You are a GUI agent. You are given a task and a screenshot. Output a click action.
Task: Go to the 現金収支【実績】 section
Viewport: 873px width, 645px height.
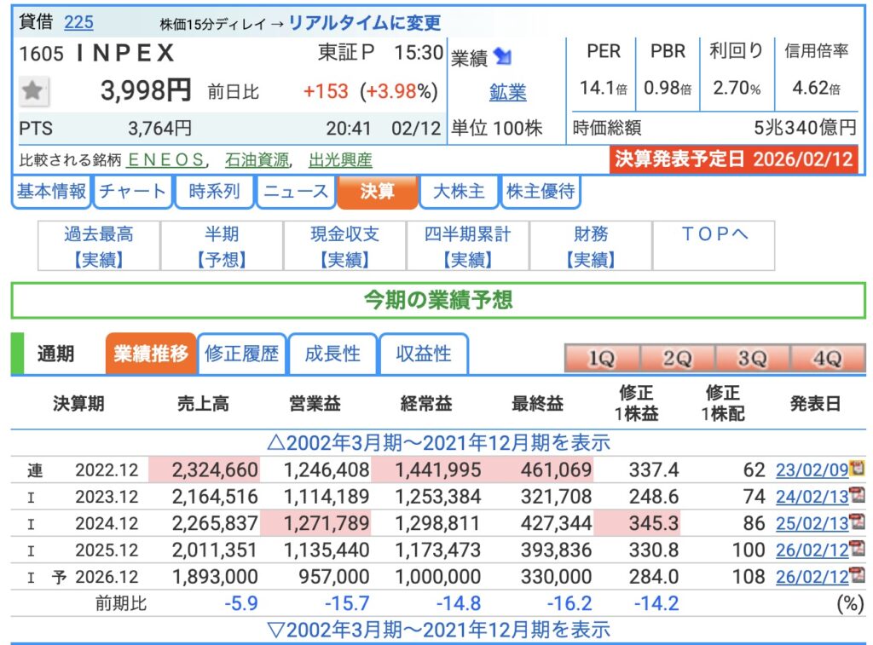(x=344, y=246)
